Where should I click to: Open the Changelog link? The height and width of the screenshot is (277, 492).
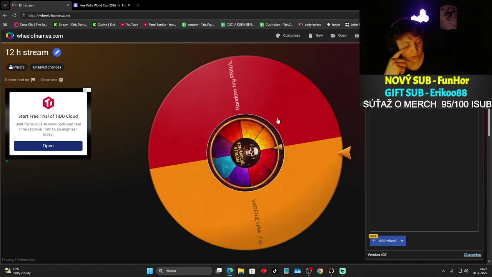click(472, 255)
